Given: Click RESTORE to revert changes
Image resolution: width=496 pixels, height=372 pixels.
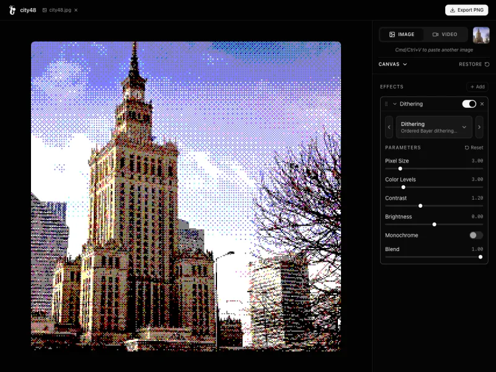Looking at the screenshot, I should (x=474, y=64).
